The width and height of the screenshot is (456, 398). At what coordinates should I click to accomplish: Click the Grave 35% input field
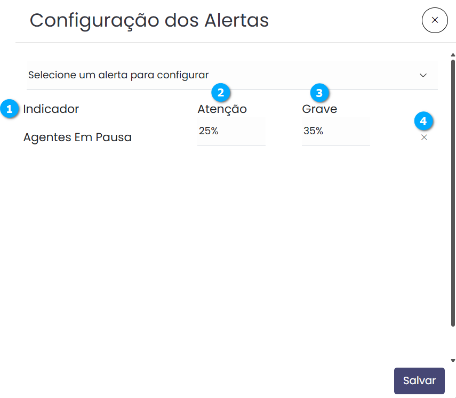(x=335, y=132)
